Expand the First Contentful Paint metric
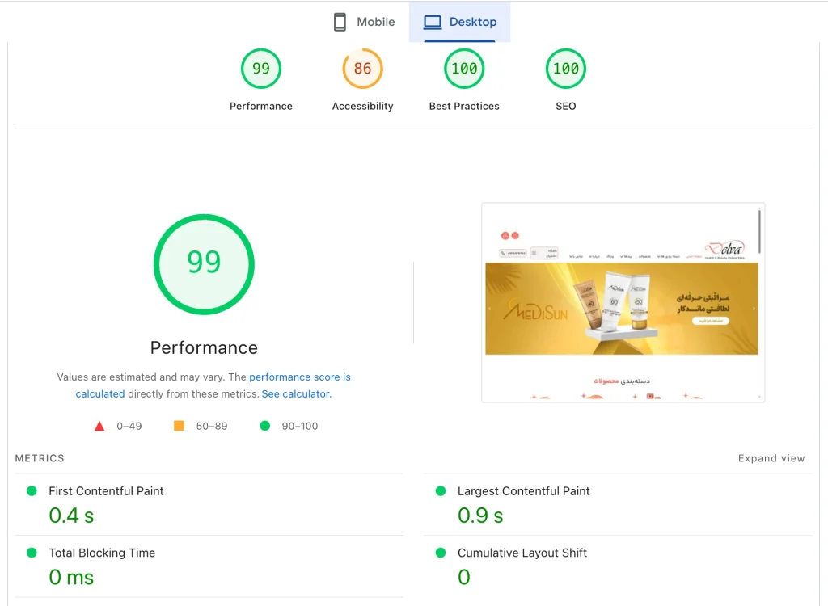The height and width of the screenshot is (606, 828). click(x=209, y=504)
